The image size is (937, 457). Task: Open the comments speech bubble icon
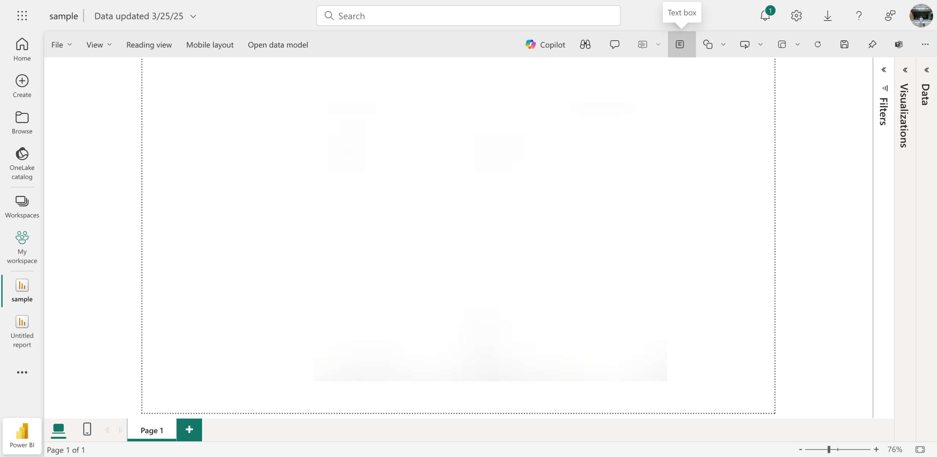(x=614, y=45)
